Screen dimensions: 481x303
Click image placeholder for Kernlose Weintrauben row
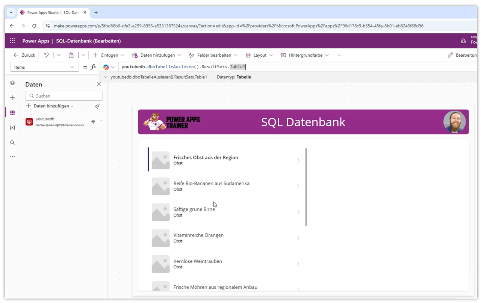161,264
